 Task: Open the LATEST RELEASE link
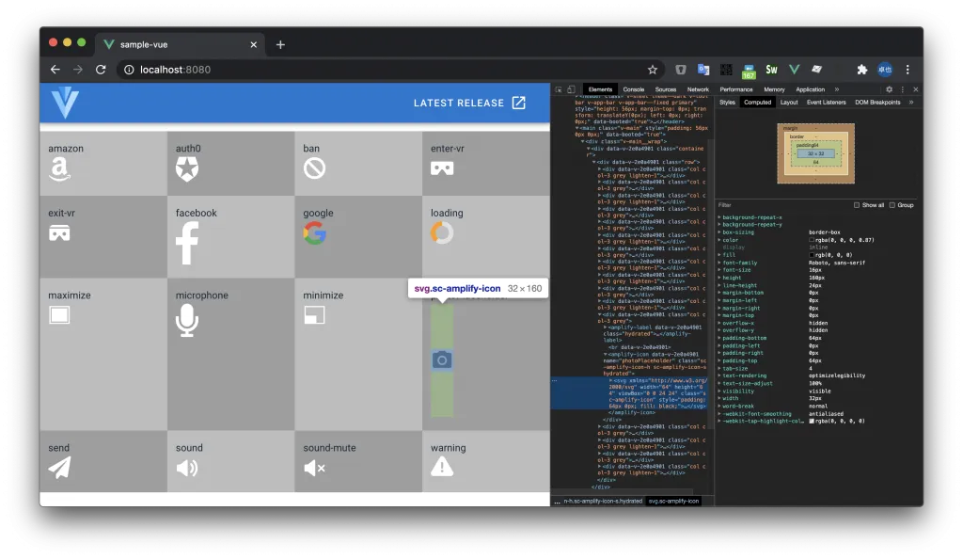[x=469, y=103]
